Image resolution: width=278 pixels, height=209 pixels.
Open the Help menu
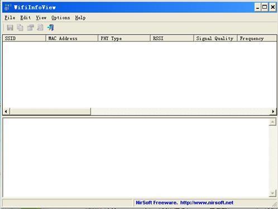(80, 18)
